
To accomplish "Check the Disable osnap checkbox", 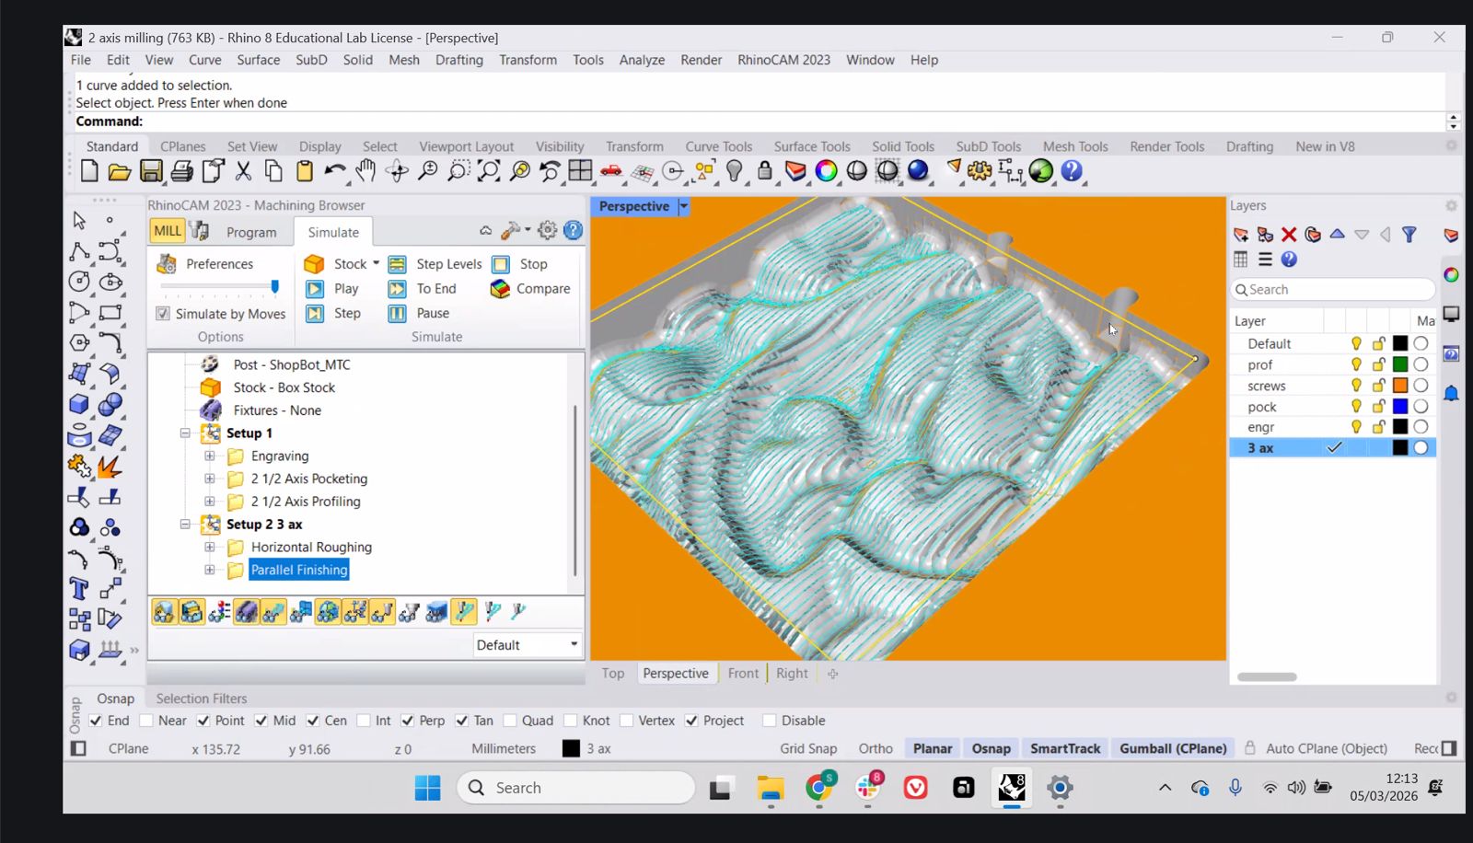I will (x=770, y=721).
